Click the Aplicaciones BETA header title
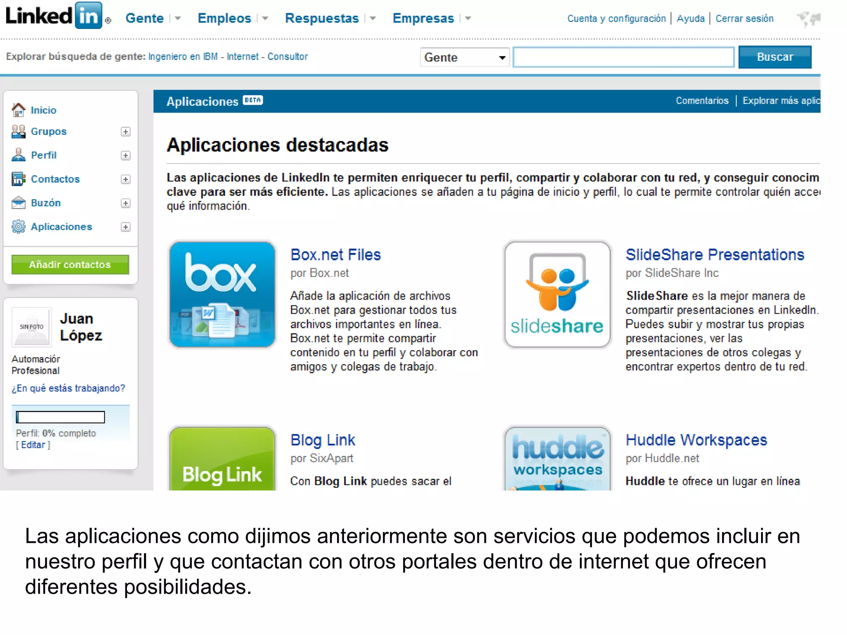The image size is (847, 635). click(x=214, y=101)
